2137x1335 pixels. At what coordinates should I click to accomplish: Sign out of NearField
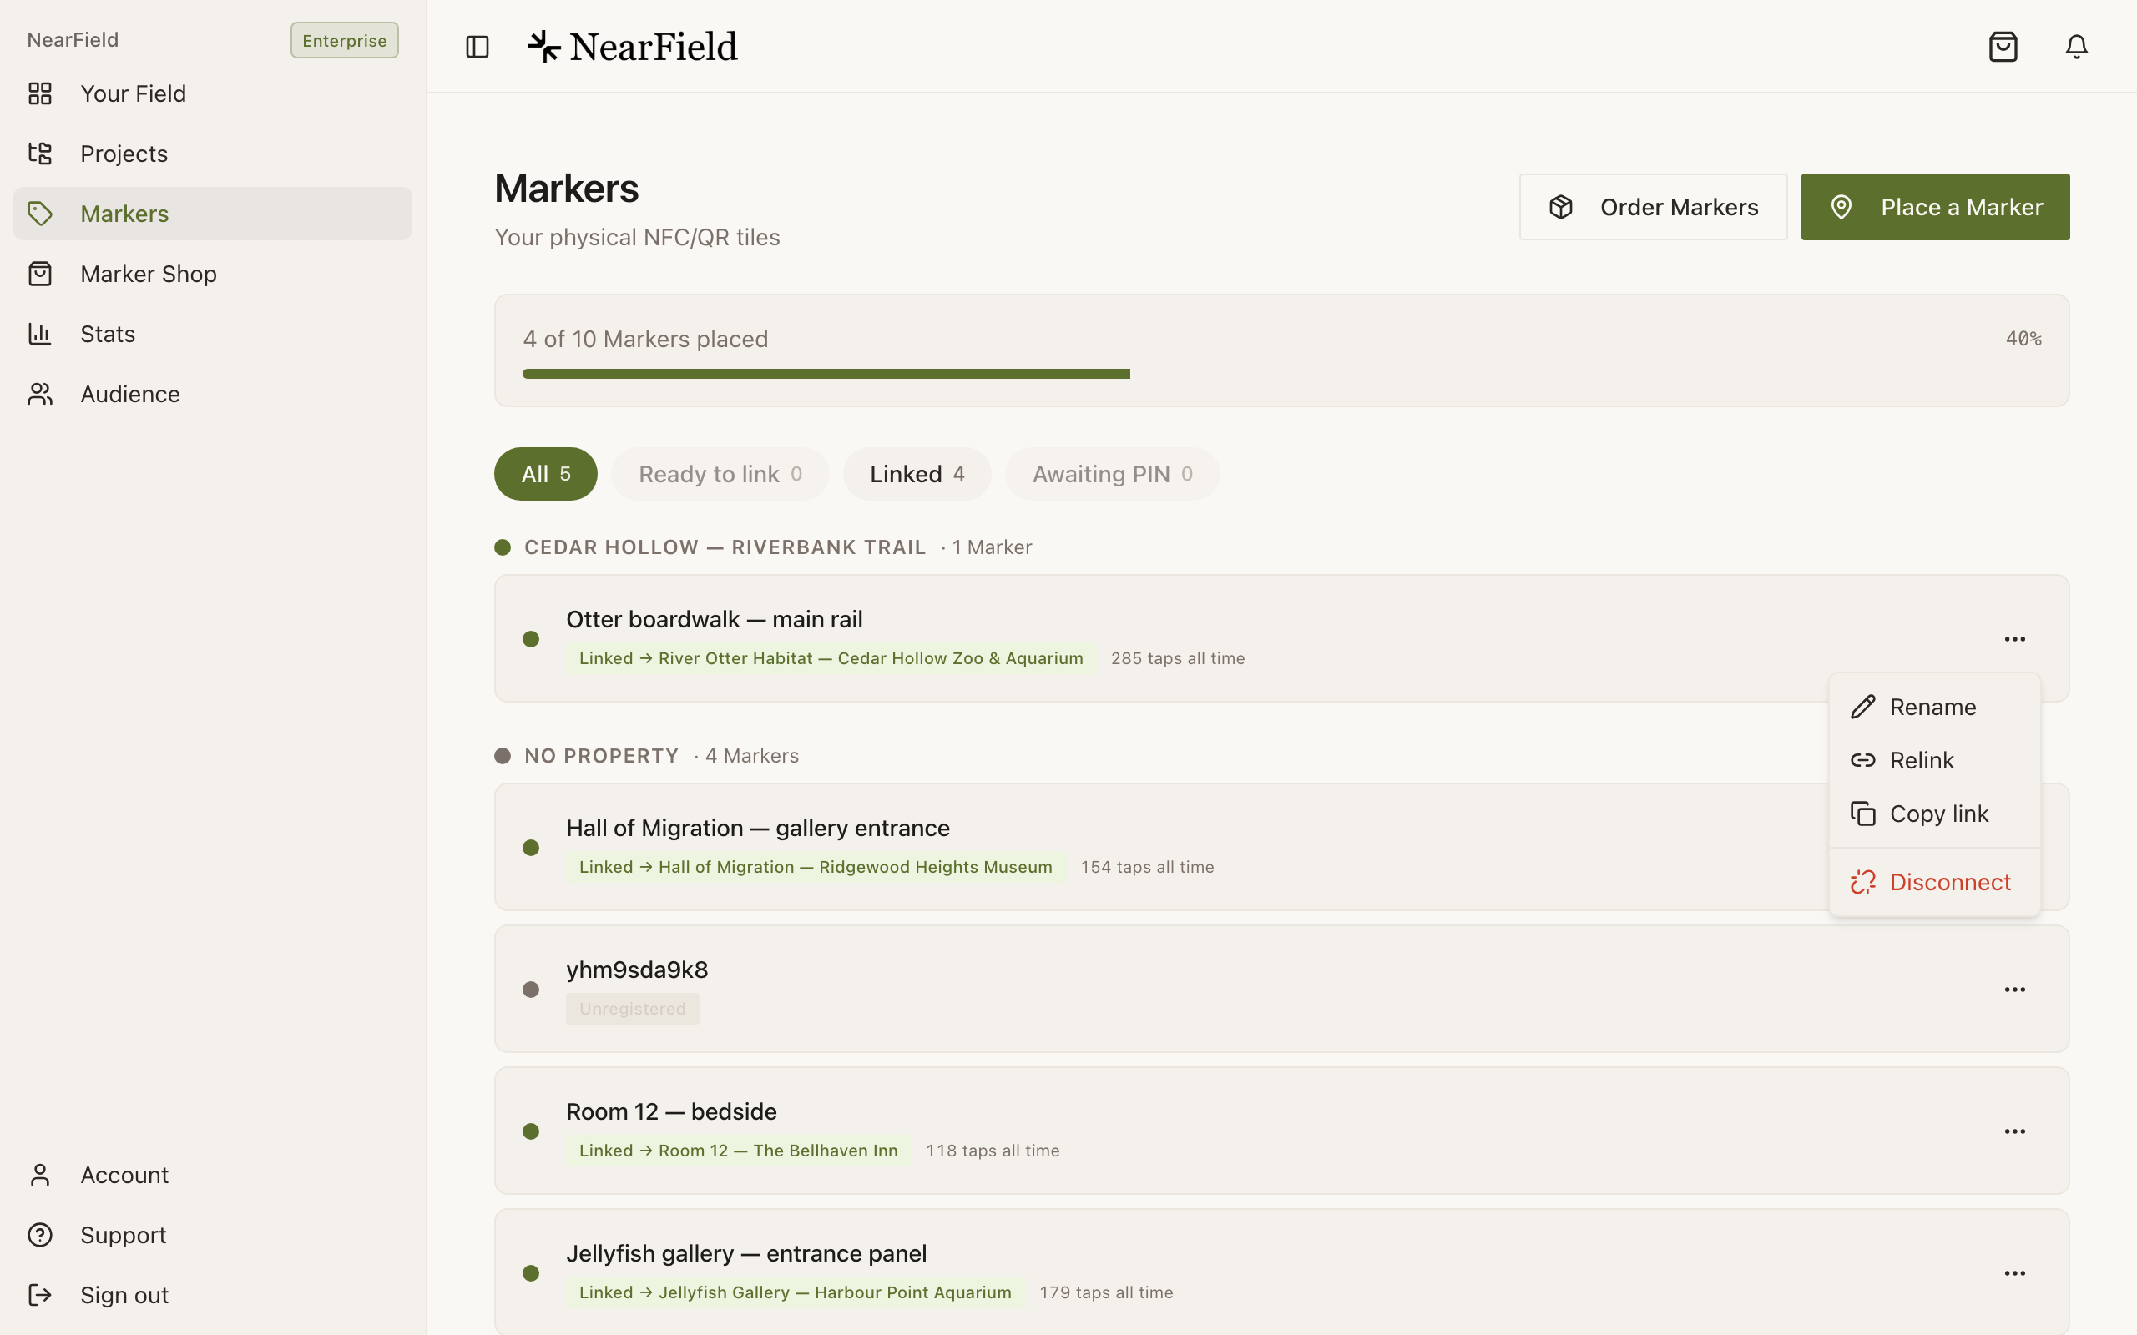[213, 1294]
